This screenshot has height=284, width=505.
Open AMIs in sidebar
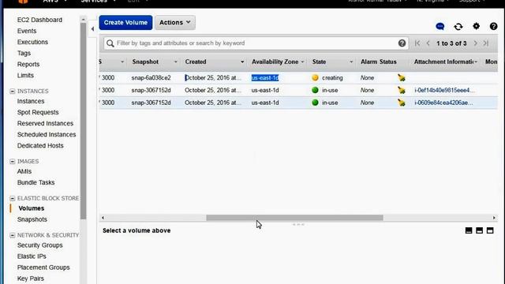pos(24,171)
